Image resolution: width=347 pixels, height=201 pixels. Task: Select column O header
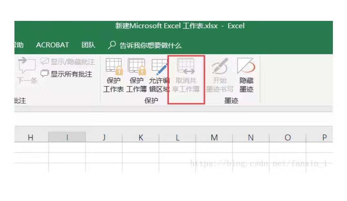pos(288,137)
